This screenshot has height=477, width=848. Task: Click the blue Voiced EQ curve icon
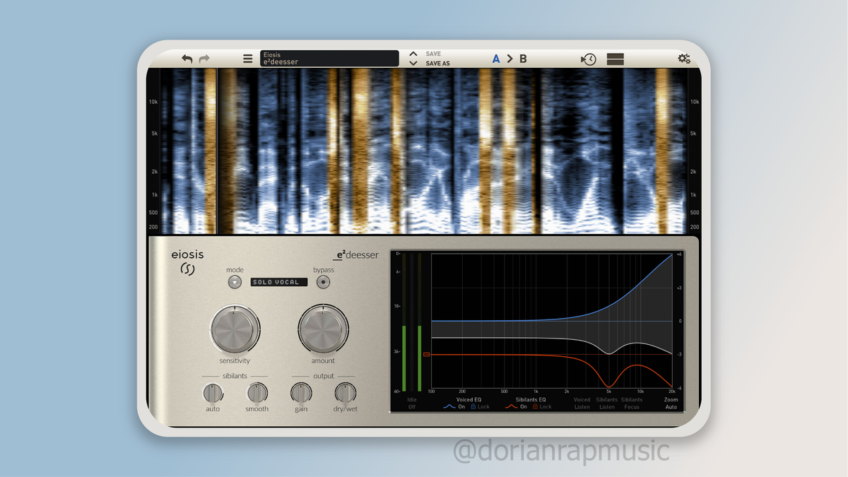pos(449,407)
